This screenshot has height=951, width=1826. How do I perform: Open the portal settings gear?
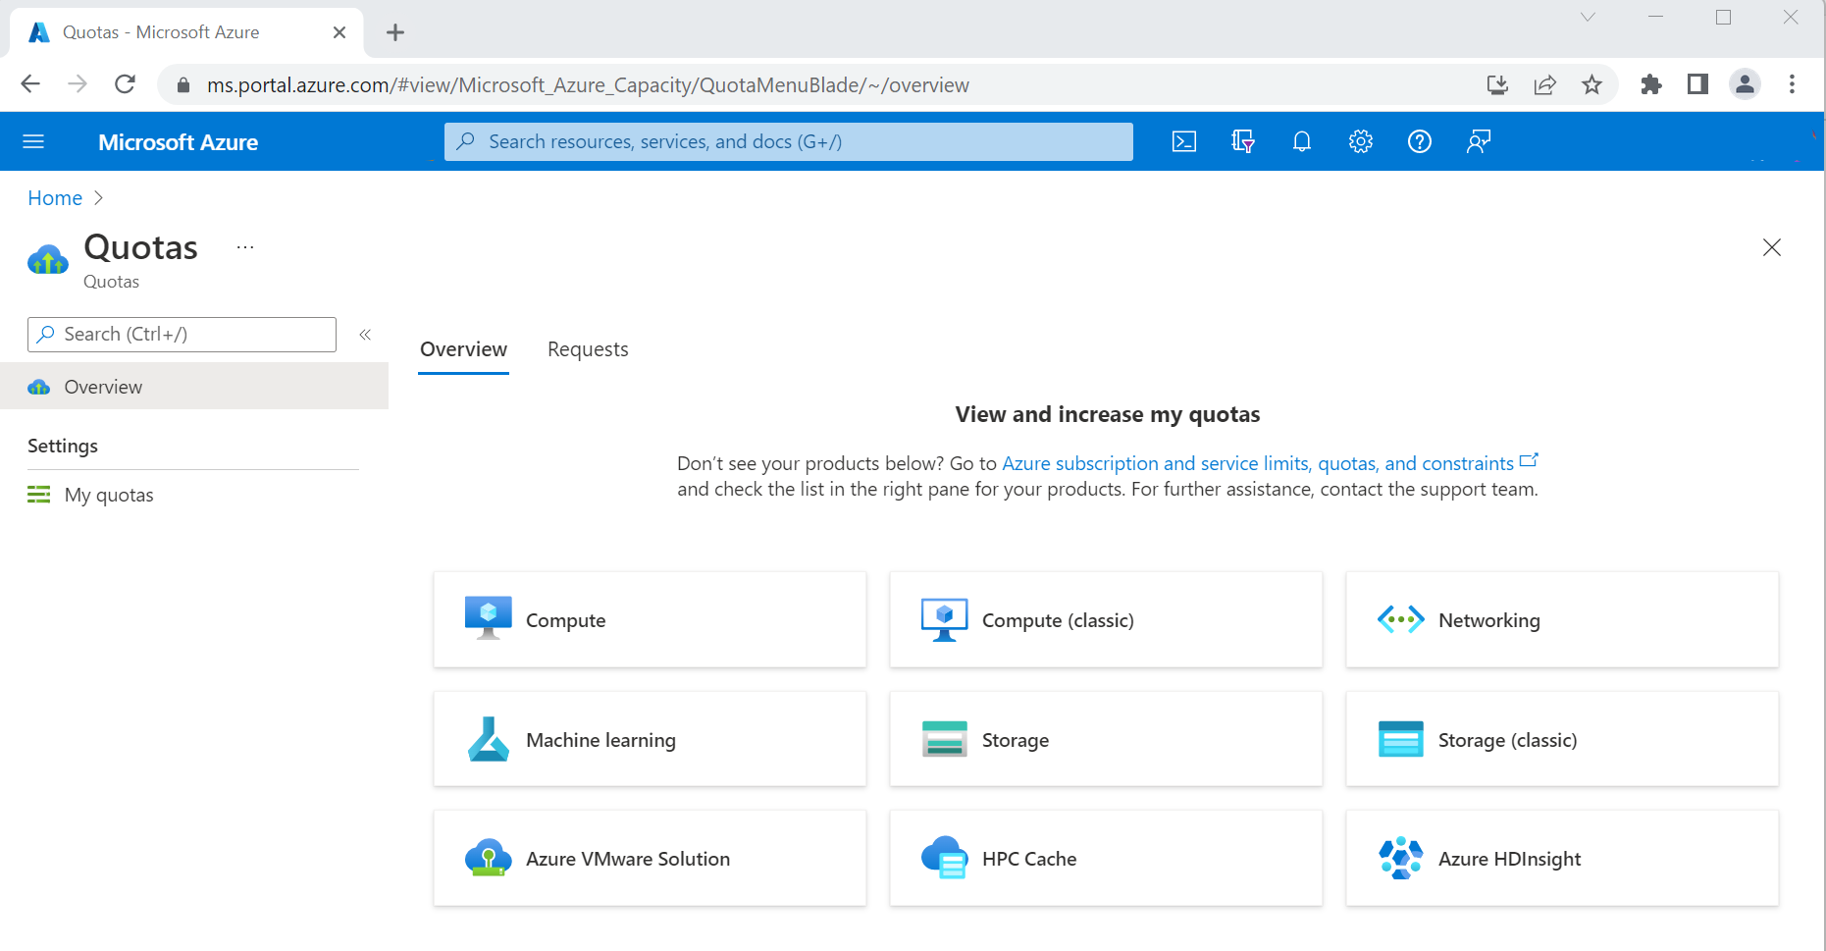(1361, 141)
